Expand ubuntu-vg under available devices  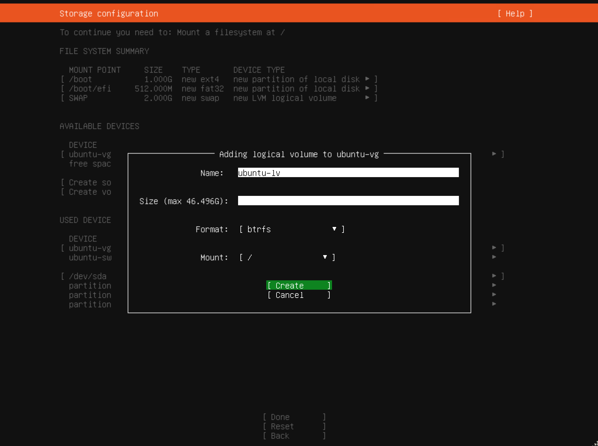coord(495,154)
